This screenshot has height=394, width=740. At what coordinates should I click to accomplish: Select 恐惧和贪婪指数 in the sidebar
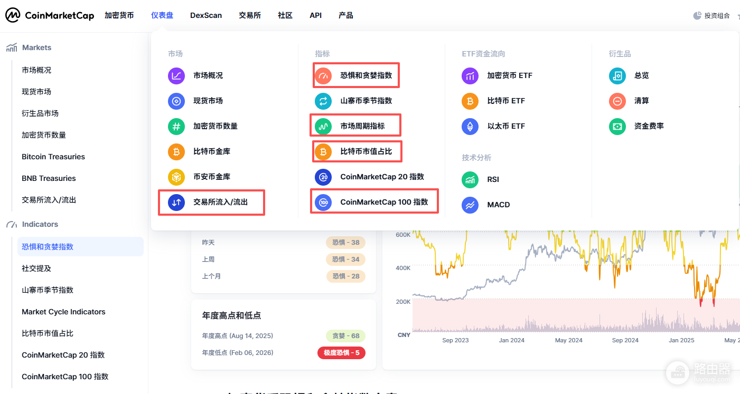[x=80, y=247]
